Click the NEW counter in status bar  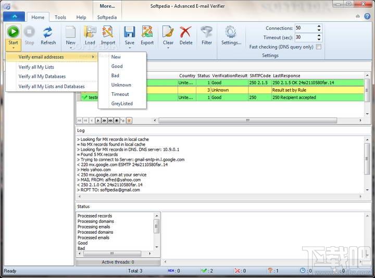[173, 271]
